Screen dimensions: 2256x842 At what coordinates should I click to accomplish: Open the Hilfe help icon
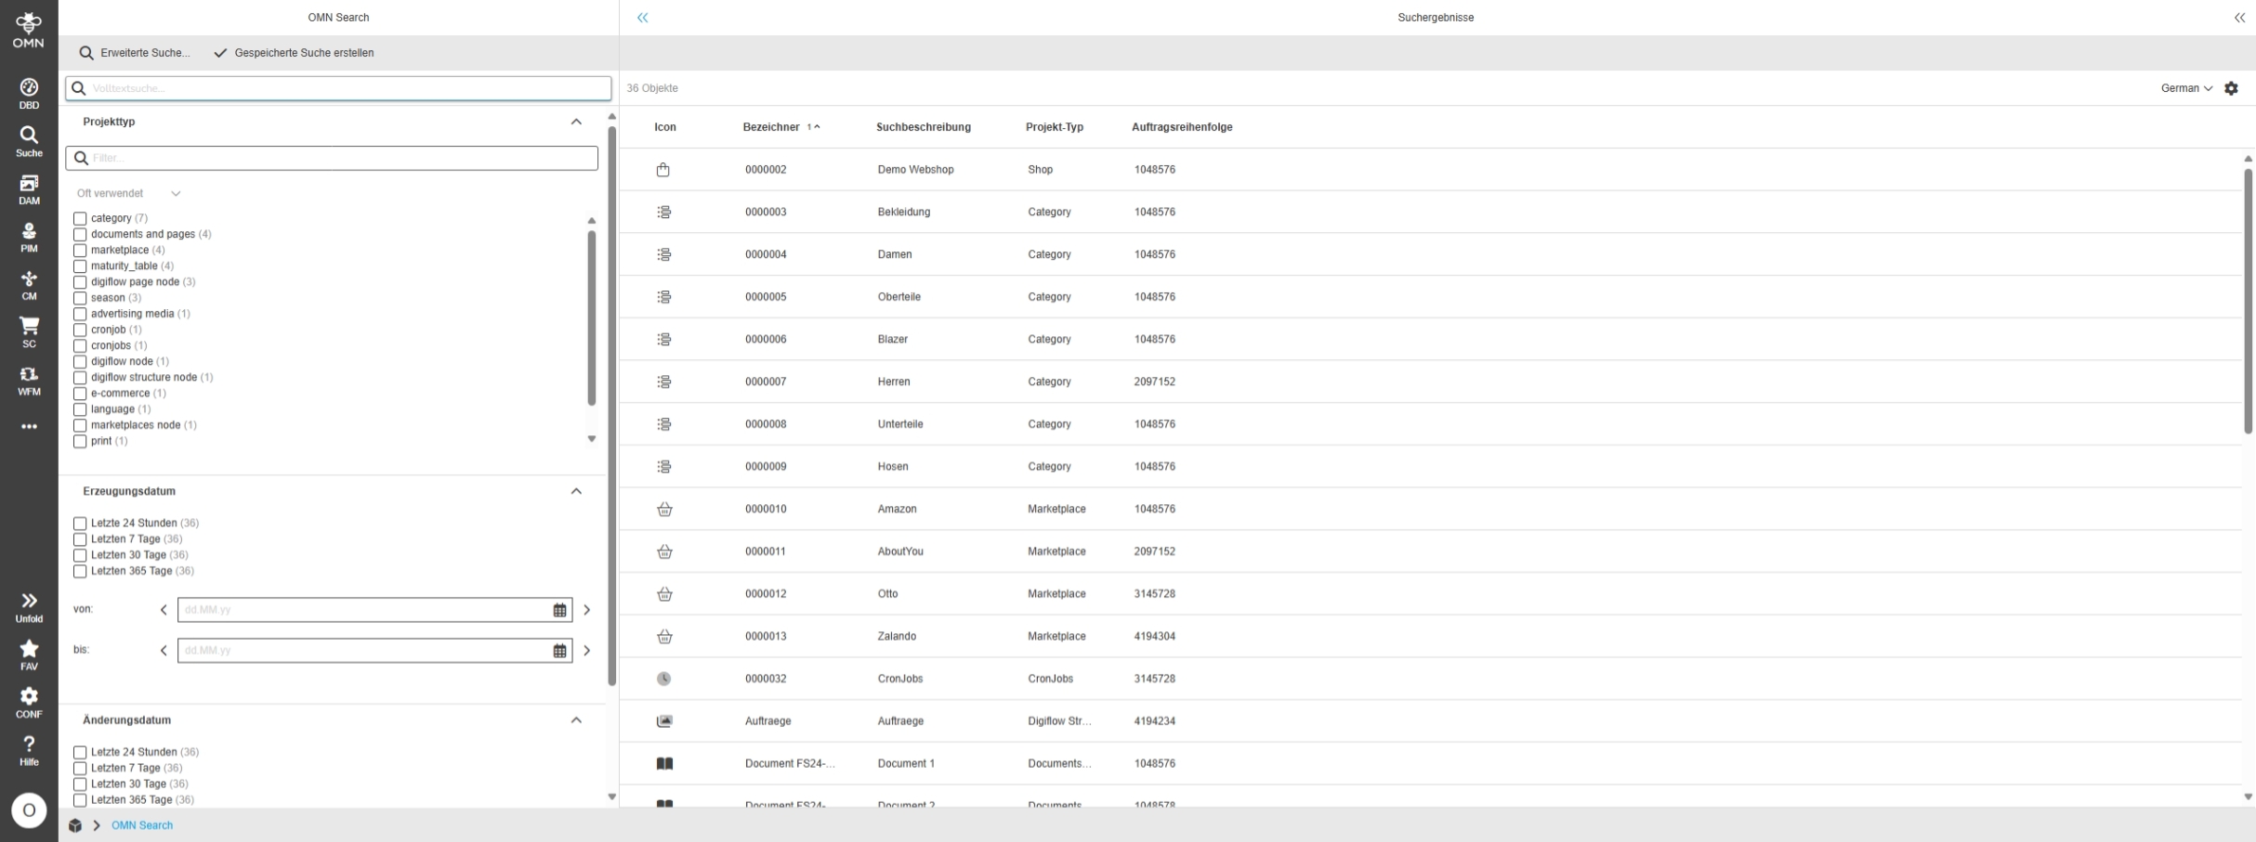29,751
